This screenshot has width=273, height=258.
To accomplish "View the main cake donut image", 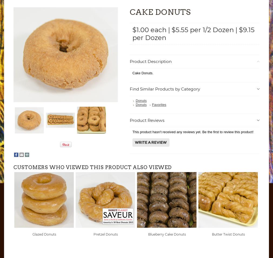I will point(66,55).
